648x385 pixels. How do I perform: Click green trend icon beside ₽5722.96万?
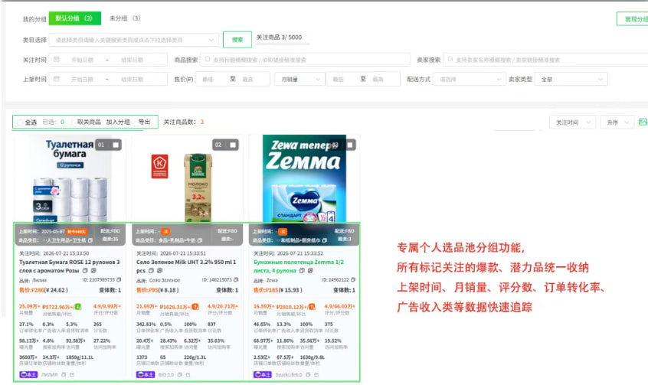point(78,306)
